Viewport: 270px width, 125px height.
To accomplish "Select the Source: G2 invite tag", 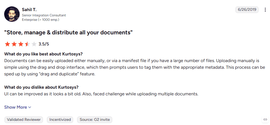I will click(95, 120).
